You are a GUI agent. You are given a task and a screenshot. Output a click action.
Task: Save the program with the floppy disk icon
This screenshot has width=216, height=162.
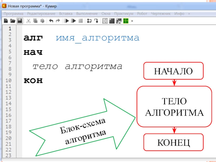coord(20,21)
